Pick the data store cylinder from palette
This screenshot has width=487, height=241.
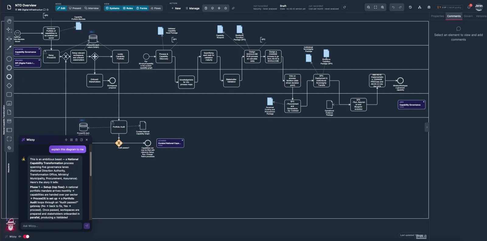[x=9, y=121]
